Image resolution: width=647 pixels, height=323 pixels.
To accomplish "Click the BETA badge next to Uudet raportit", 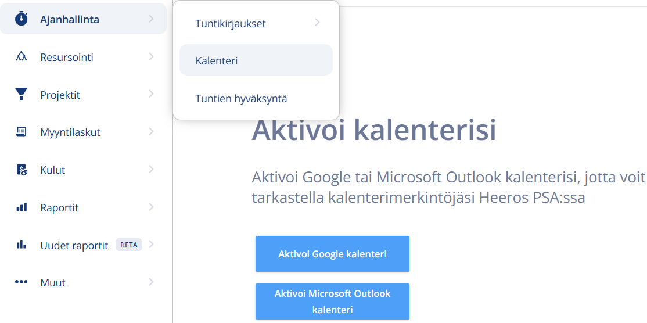I will [x=129, y=245].
